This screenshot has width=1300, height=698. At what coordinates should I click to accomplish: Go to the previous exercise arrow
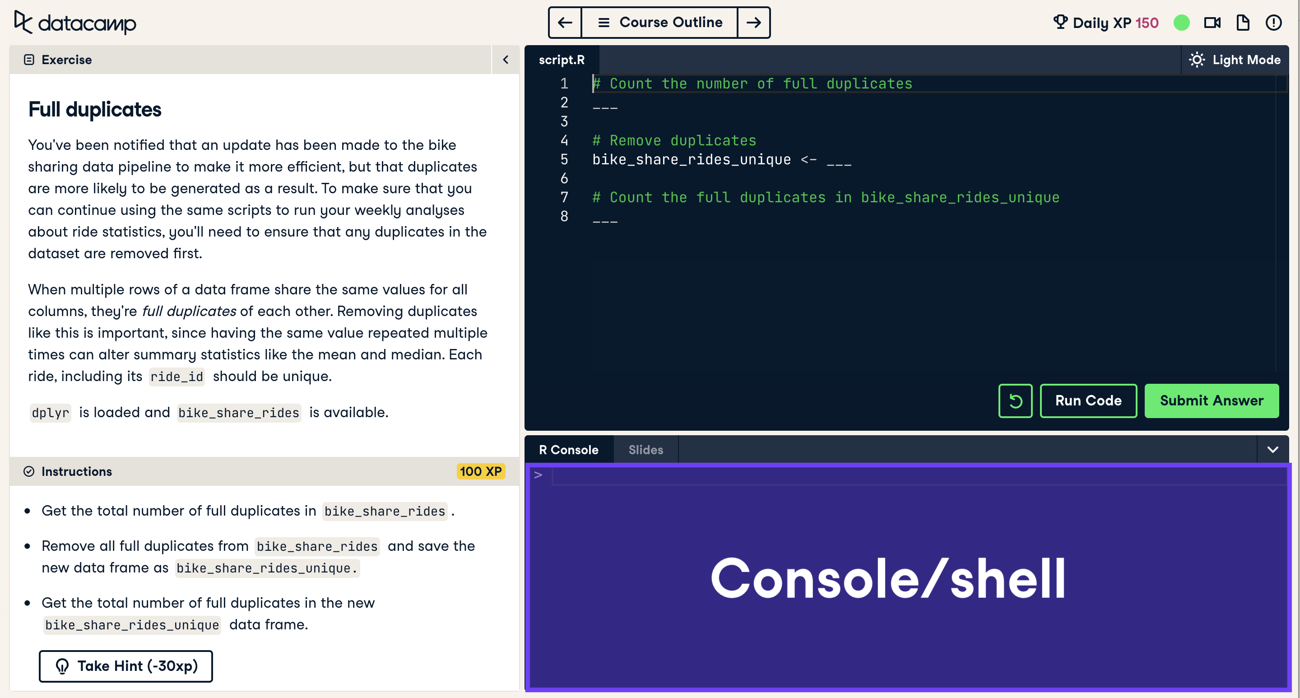[565, 23]
